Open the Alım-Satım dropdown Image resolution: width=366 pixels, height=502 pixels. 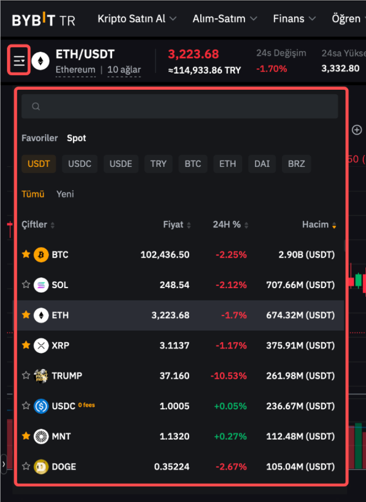pyautogui.click(x=225, y=19)
